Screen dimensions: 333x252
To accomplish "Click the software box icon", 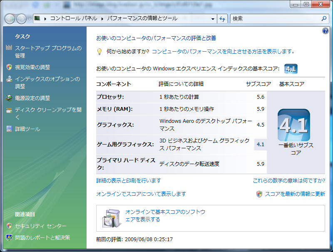I will (x=111, y=218).
